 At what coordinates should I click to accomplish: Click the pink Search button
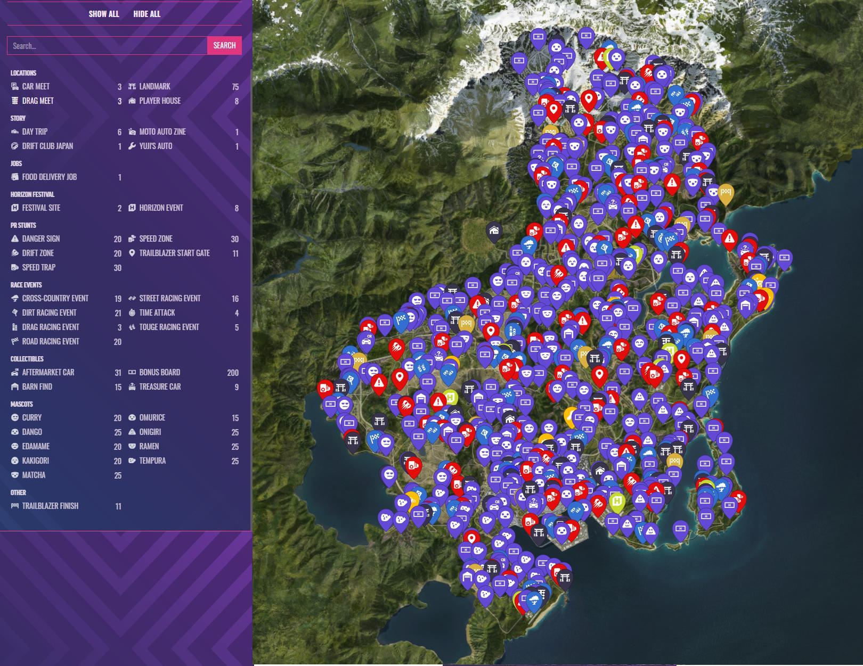pyautogui.click(x=224, y=45)
